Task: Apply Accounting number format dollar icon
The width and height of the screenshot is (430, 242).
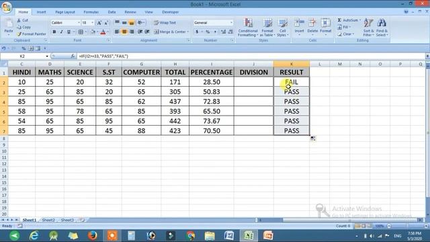Action: click(197, 32)
